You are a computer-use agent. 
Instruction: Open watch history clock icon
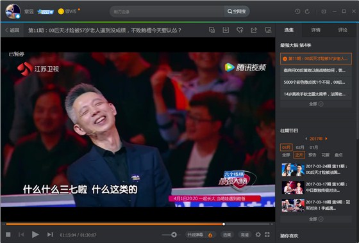click(x=297, y=12)
